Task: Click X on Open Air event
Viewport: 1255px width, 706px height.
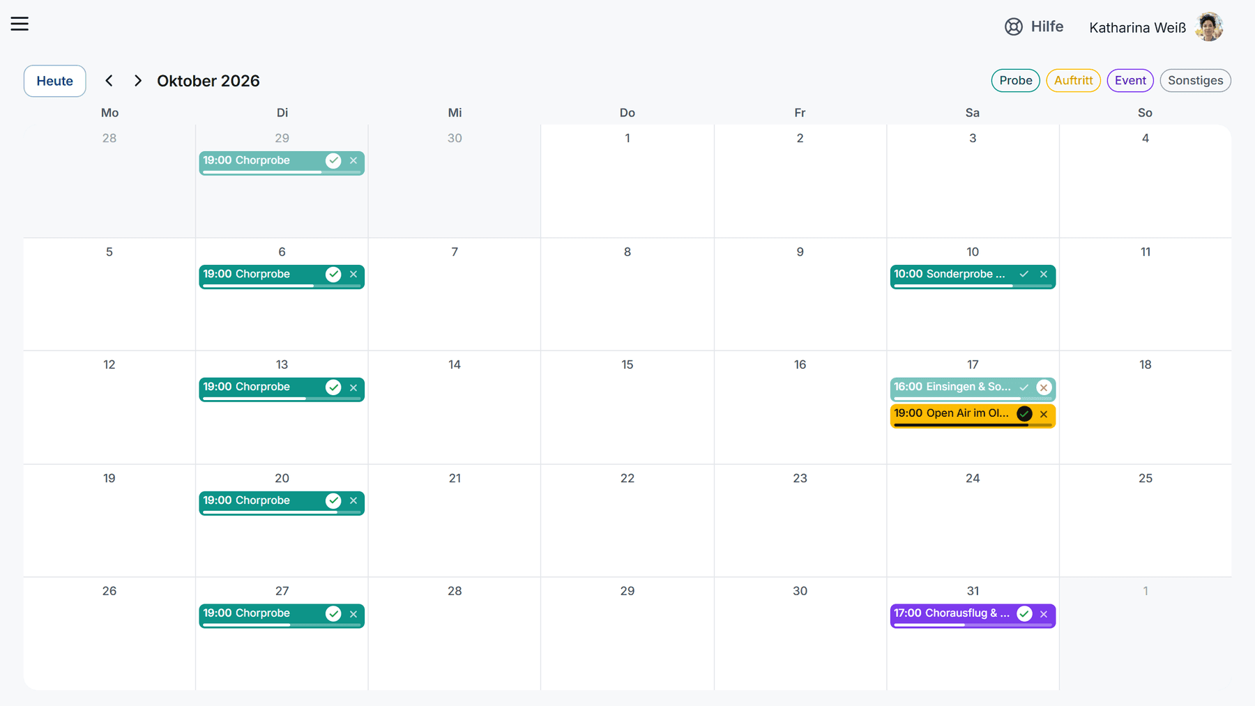Action: 1044,414
